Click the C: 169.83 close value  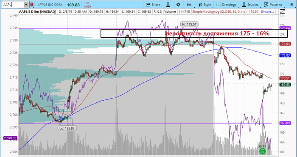tap(144, 12)
